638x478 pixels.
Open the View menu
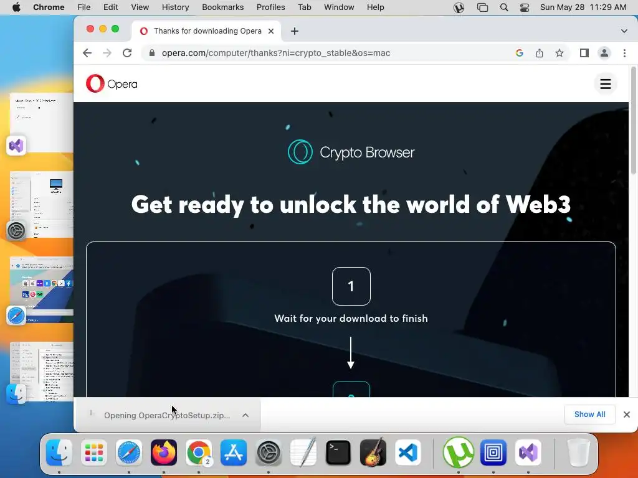pos(140,7)
